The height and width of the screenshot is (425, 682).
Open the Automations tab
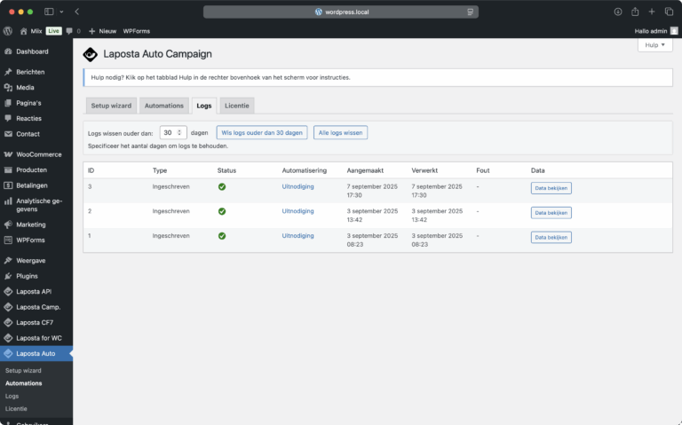[163, 106]
